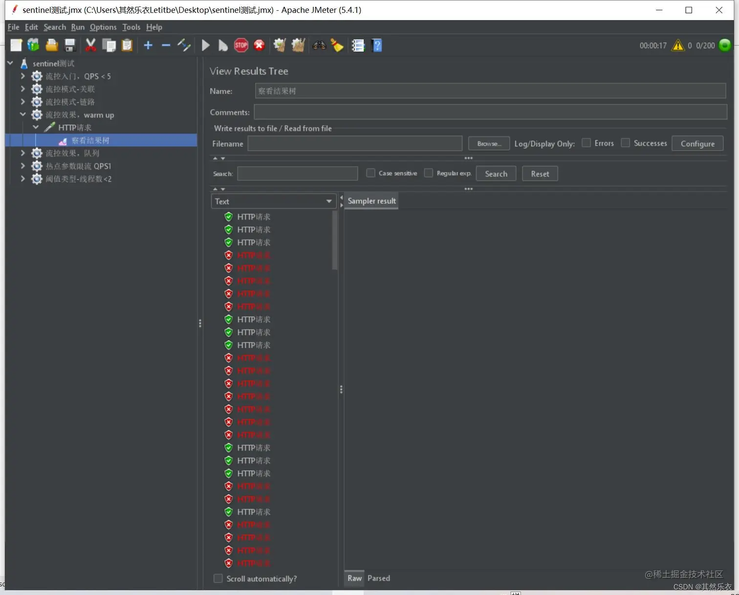Expand the 流控效果, 队列 thread group
The height and width of the screenshot is (595, 739).
[23, 153]
